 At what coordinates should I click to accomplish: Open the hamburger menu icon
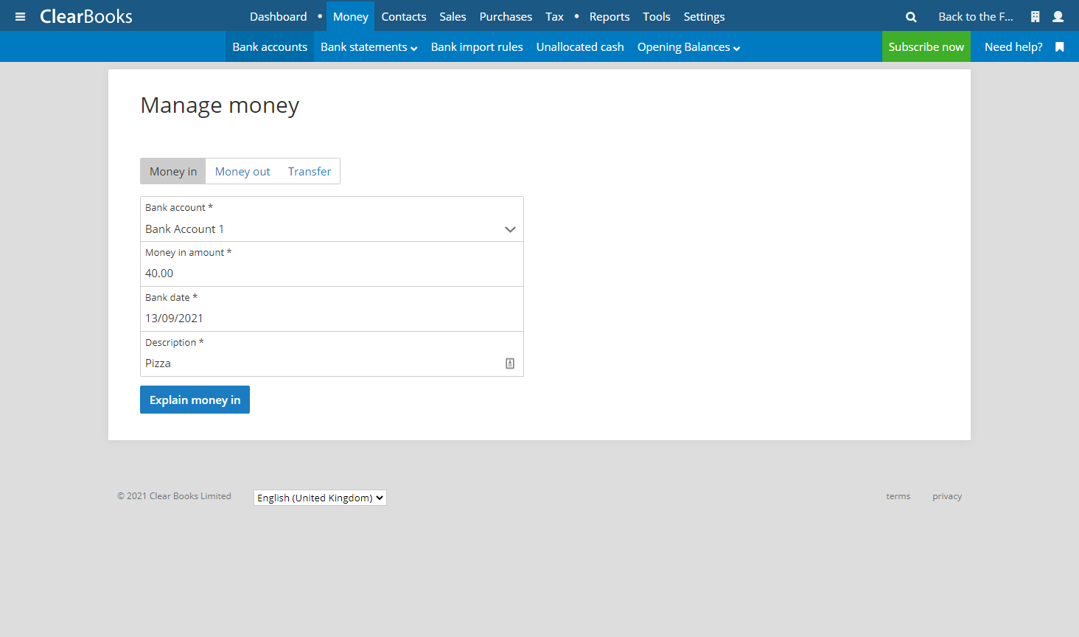pyautogui.click(x=20, y=16)
